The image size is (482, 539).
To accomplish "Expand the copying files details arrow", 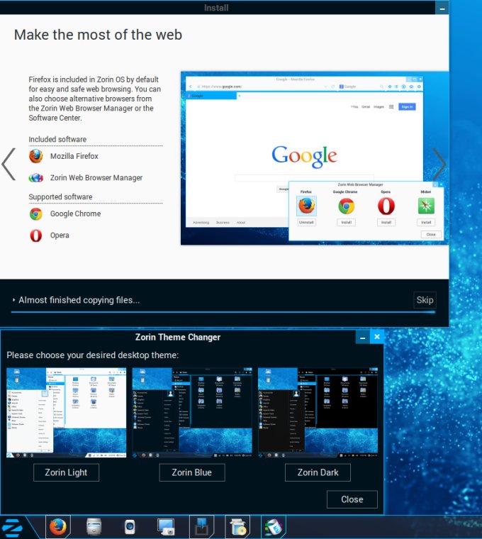I will 13,300.
